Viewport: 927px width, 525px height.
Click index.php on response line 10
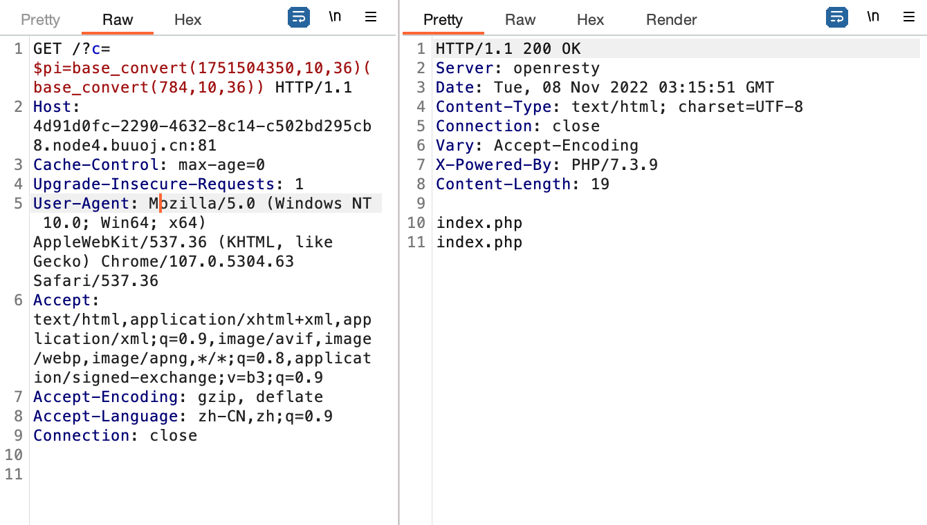click(479, 223)
